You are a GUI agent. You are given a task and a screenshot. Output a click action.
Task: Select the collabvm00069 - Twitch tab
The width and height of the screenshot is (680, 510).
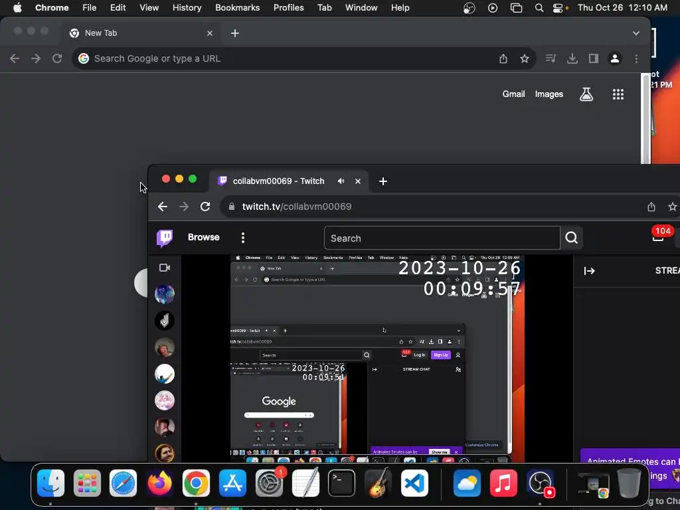290,181
